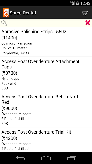Image resolution: width=92 pixels, height=164 pixels.
Task: Tap the Shree Dental logo icon
Action: point(6,13)
